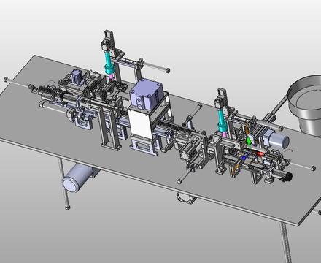Image resolution: width=321 pixels, height=263 pixels.
Task: Select the hex nut on far-right rod end
Action: (313, 168)
